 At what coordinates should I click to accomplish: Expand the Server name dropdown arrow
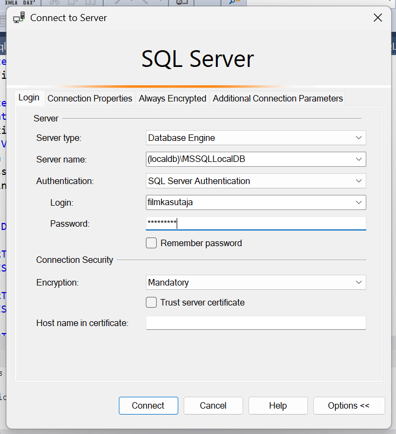[359, 159]
